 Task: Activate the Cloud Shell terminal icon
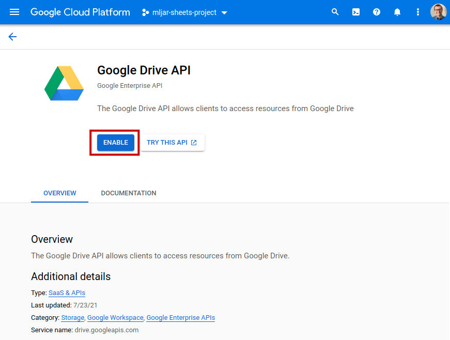point(355,11)
